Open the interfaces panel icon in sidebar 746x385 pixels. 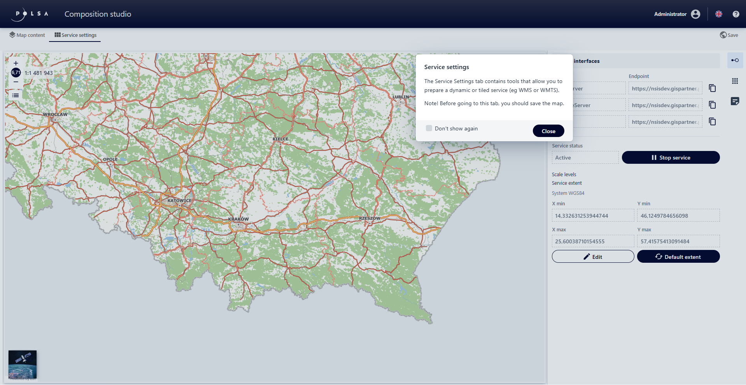(x=735, y=61)
